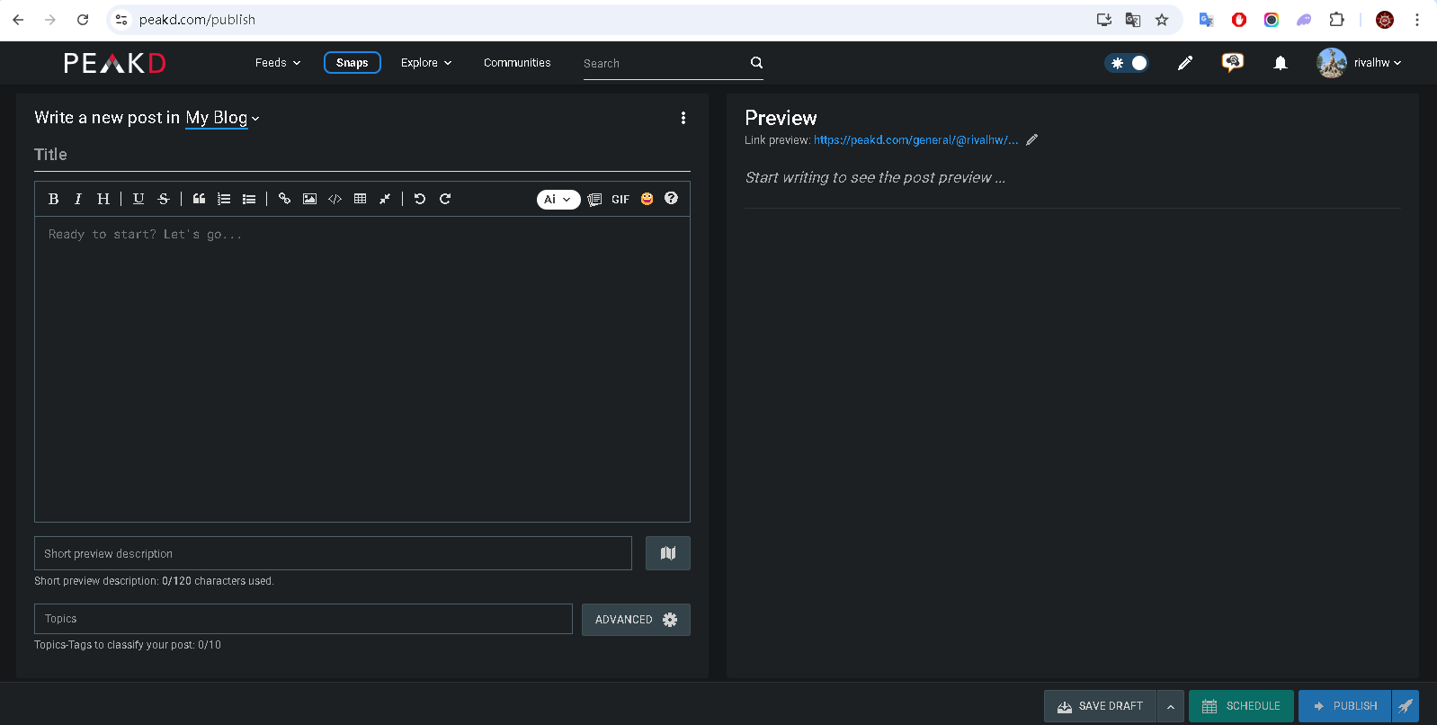Insert a heading with the H button
This screenshot has height=725, width=1437.
[103, 199]
